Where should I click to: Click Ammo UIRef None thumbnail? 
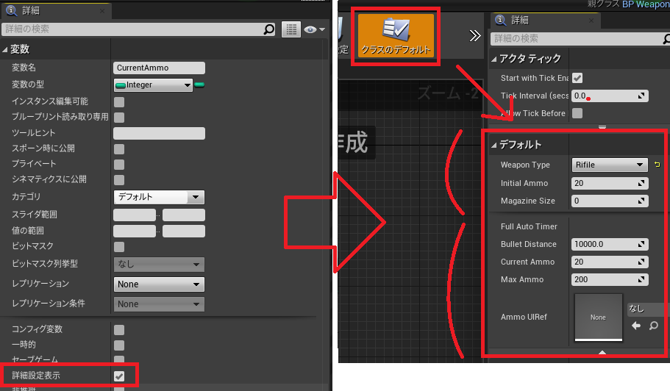pyautogui.click(x=598, y=318)
